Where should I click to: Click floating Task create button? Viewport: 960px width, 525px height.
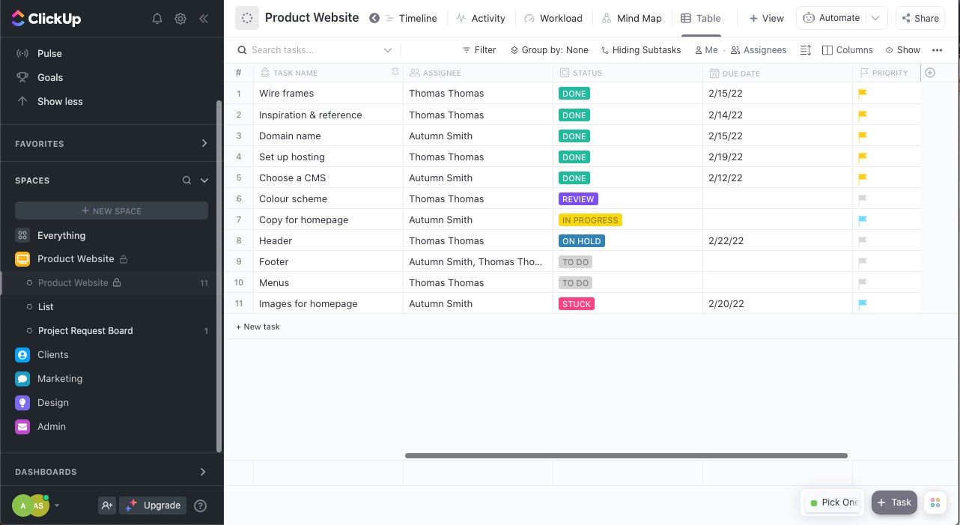click(894, 503)
